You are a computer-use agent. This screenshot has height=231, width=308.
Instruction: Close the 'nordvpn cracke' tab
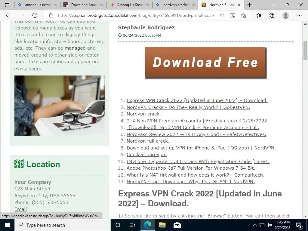click(x=193, y=5)
